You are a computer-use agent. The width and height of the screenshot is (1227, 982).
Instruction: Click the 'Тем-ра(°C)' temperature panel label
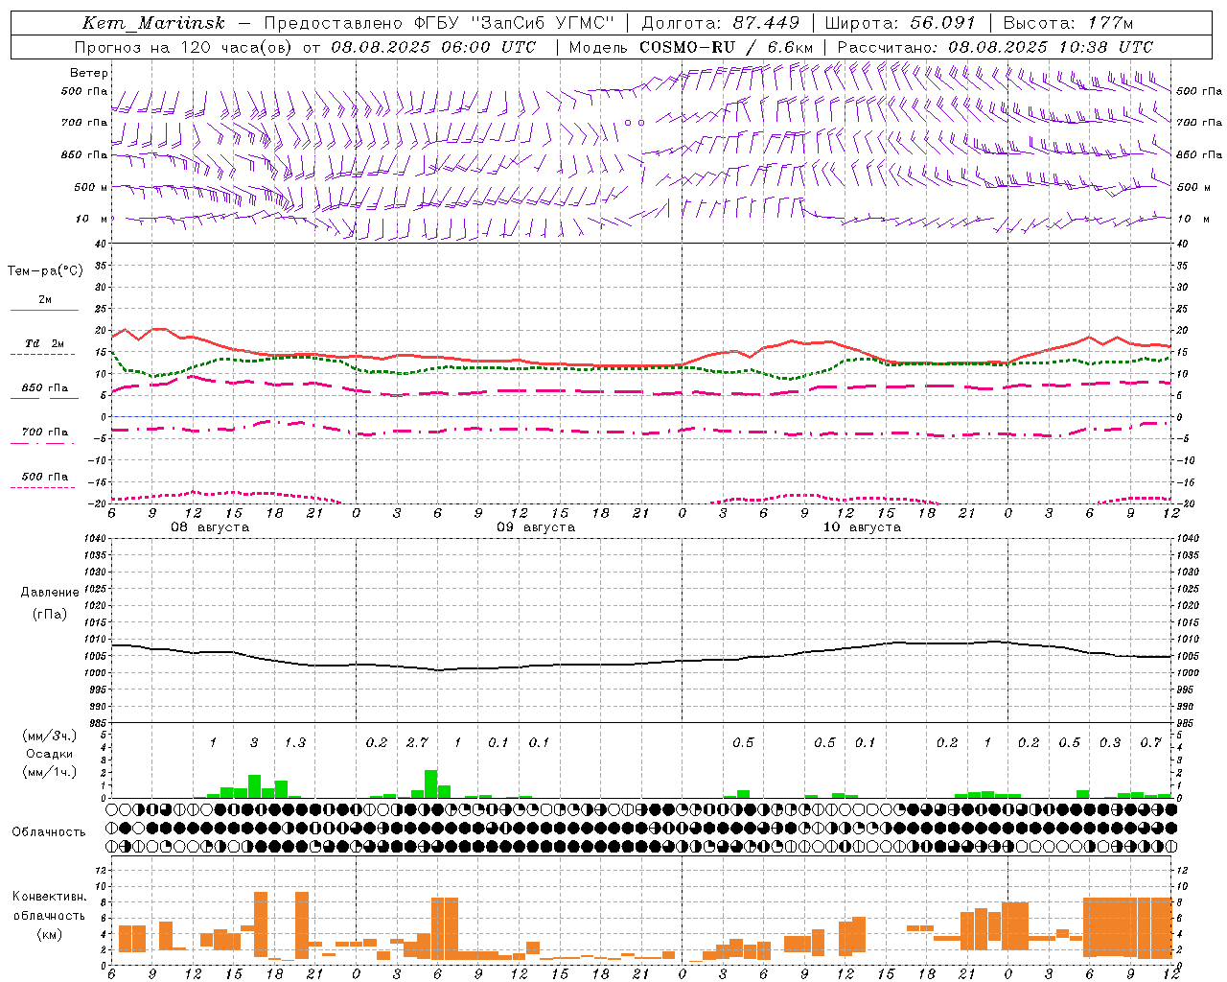tap(45, 271)
